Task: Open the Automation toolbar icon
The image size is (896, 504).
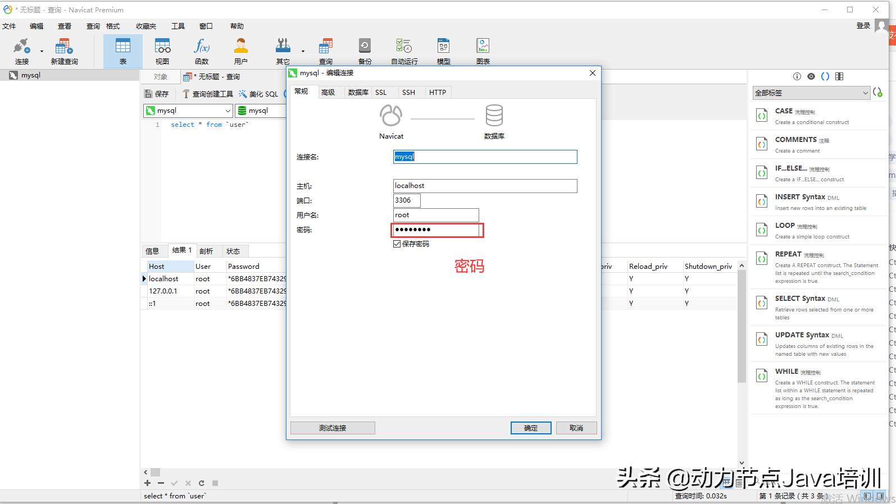Action: (404, 51)
